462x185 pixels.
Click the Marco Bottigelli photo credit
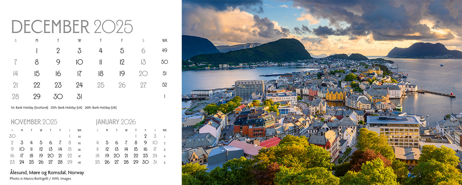(40, 179)
